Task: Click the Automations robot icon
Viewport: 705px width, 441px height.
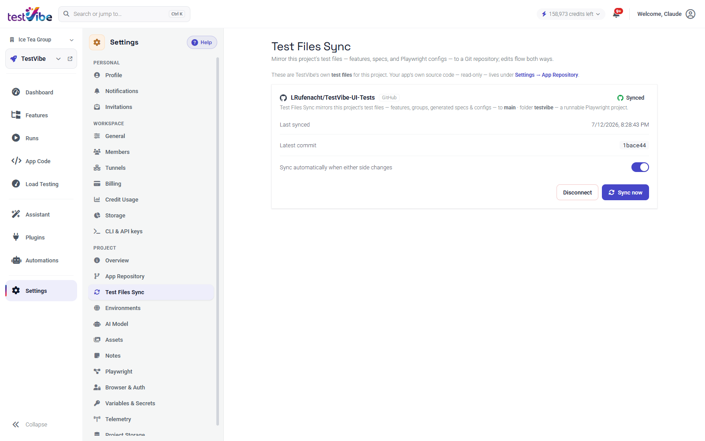Action: point(16,260)
